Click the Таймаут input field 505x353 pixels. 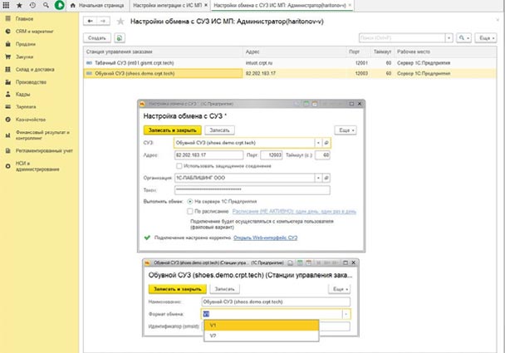[322, 155]
